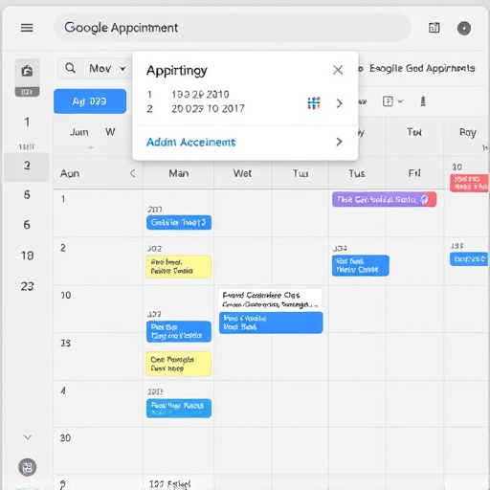Open the purple event in Tus column
Image resolution: width=490 pixels, height=490 pixels.
pos(384,199)
